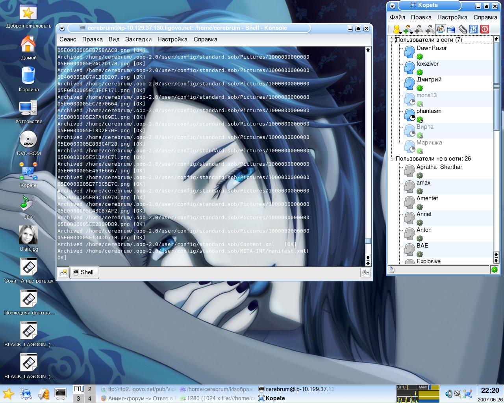Open the add contact dropdown in Kopete

[408, 29]
